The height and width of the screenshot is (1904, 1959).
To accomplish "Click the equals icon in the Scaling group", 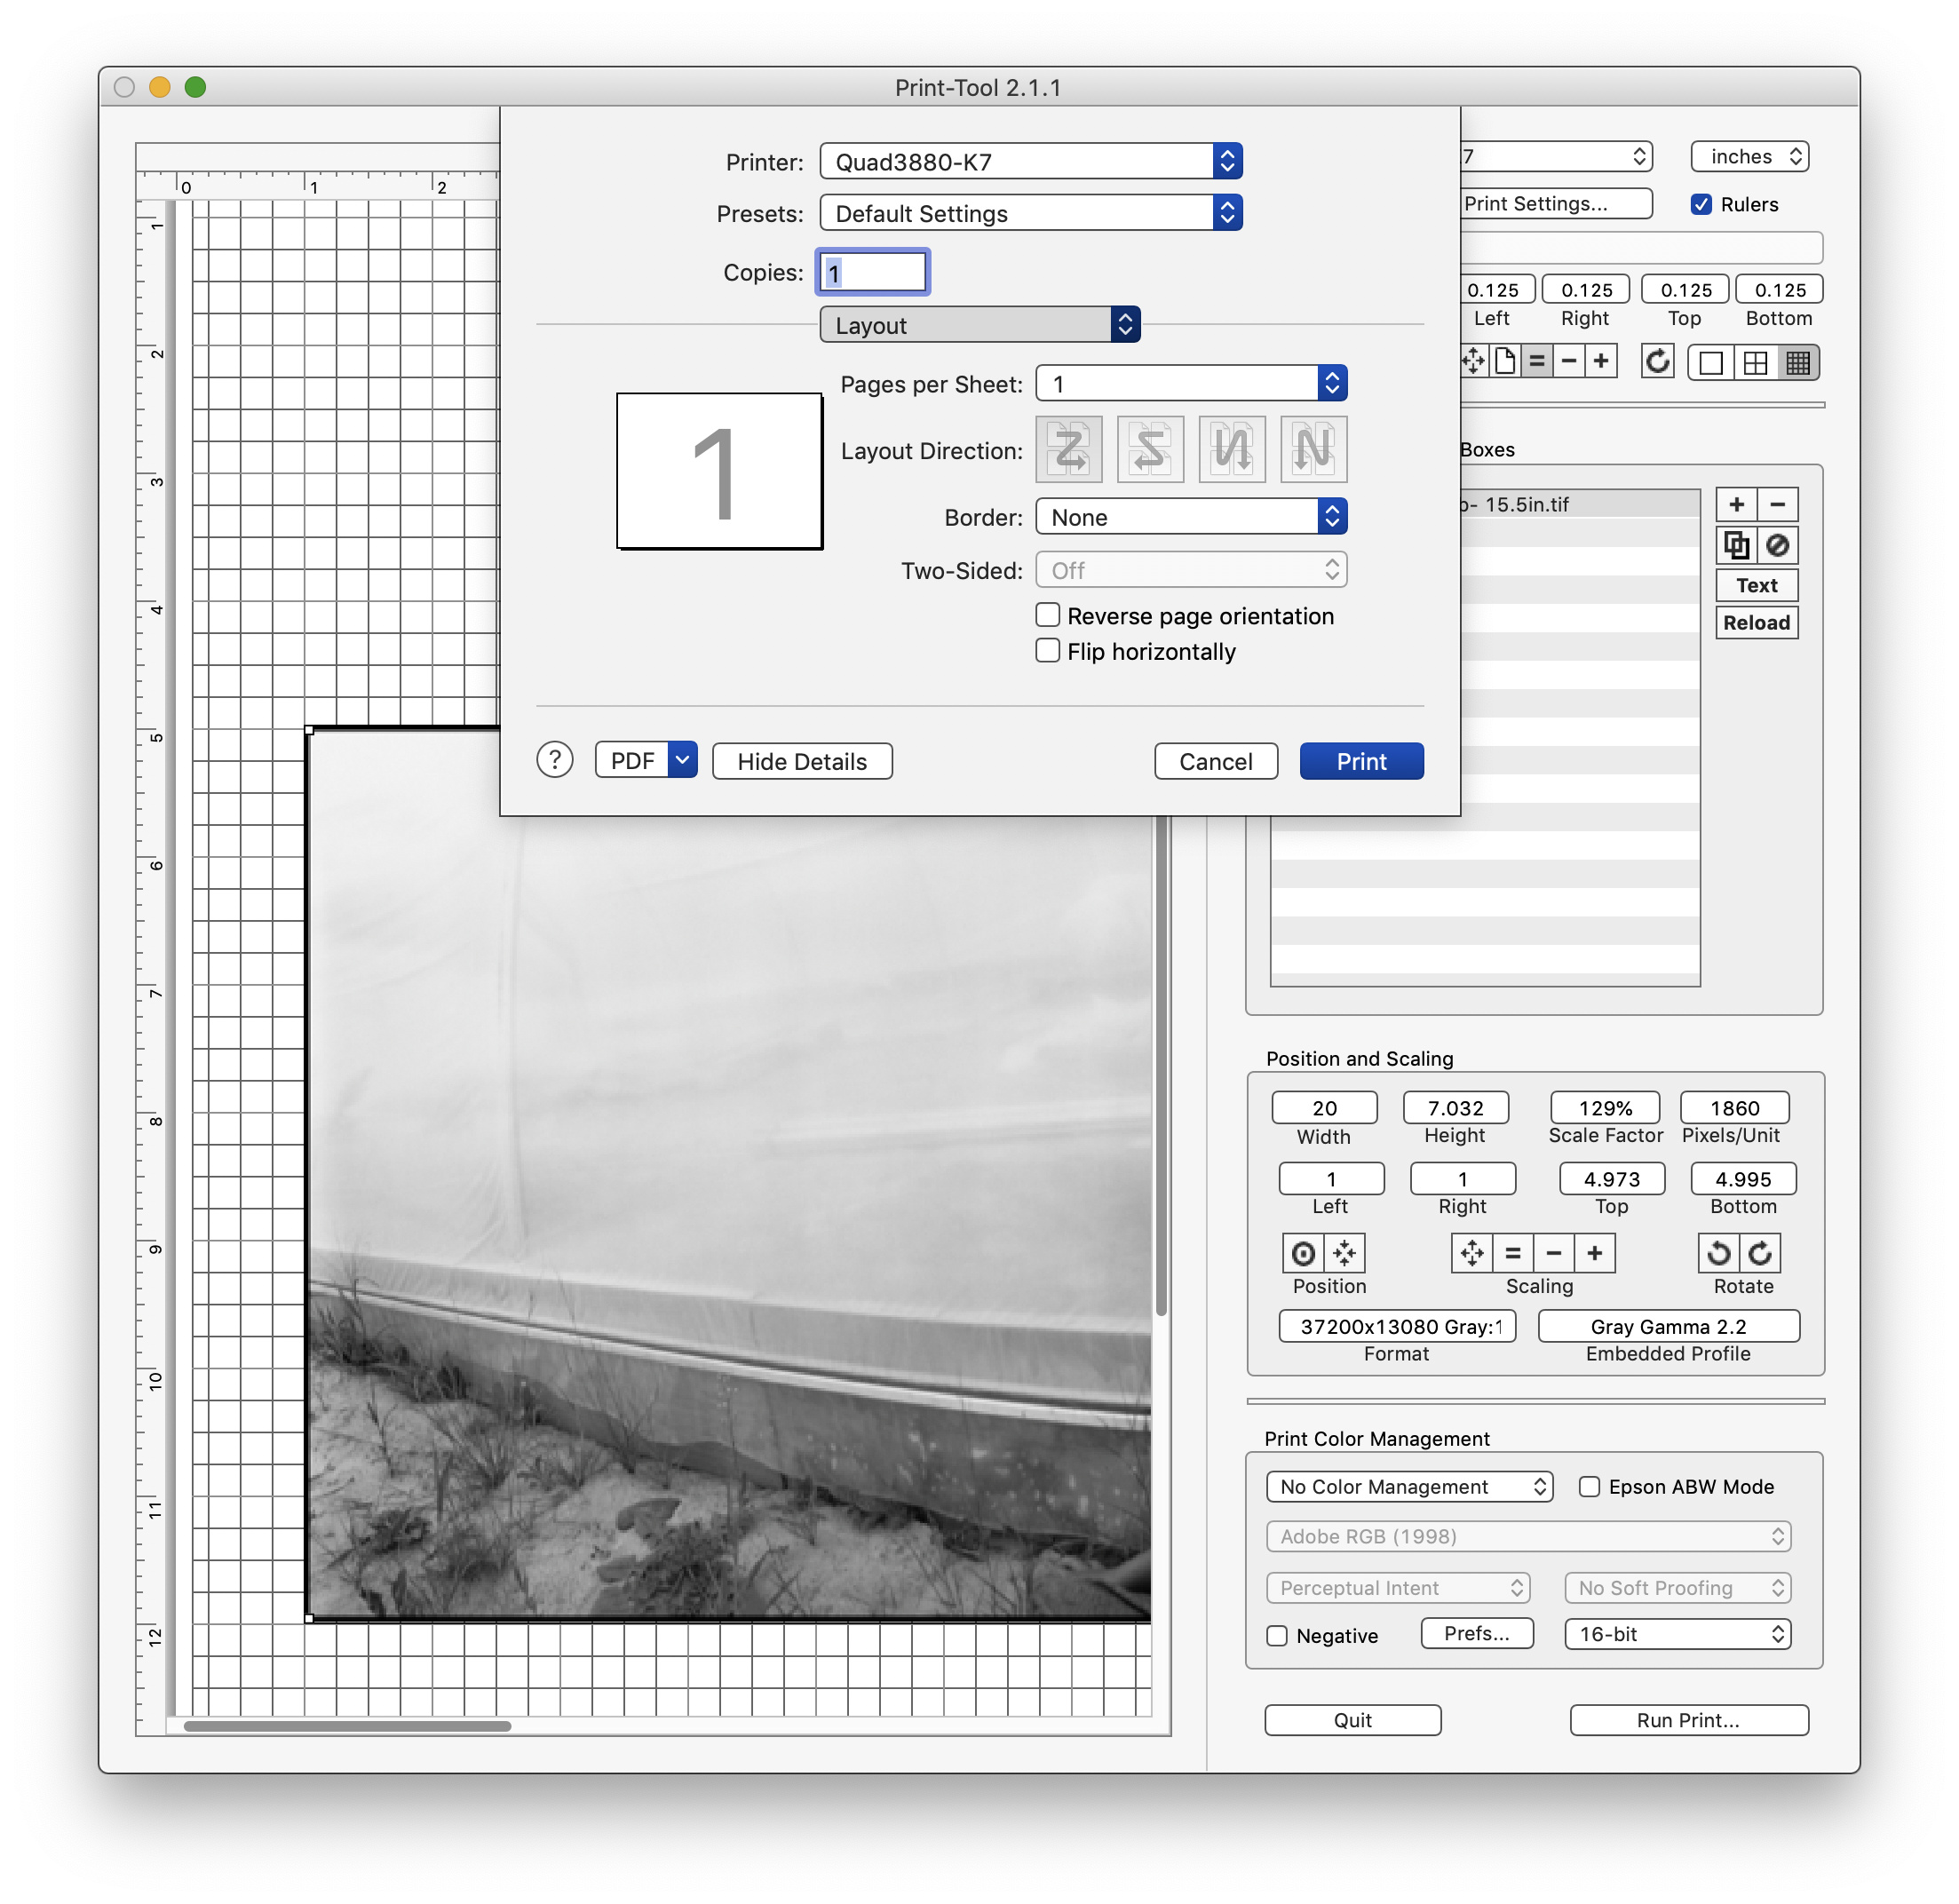I will click(x=1513, y=1253).
